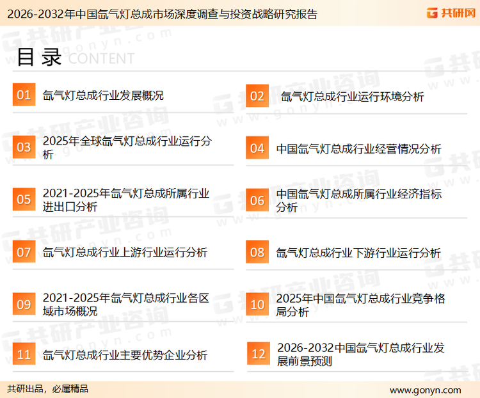This screenshot has width=480, height=398.
Task: Click the orange 08 number box
Action: coord(257,252)
